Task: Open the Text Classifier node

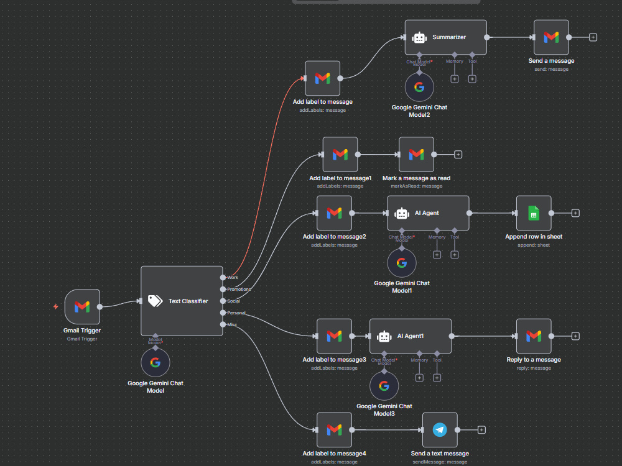Action: click(x=182, y=301)
